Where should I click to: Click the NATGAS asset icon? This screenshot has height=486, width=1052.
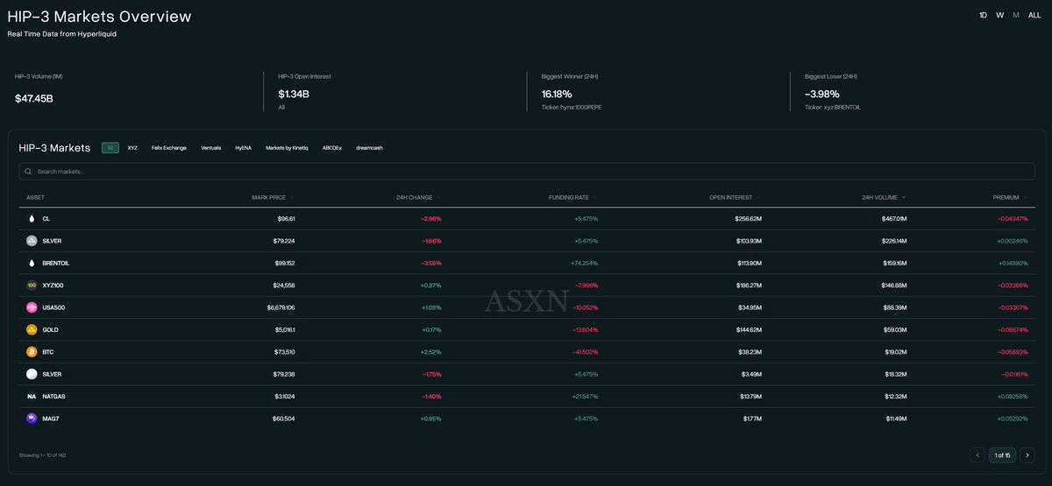pos(32,397)
